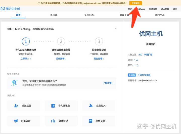181x134 pixels.
Task: Open the 统计分析 shortcut
Action: pos(61,121)
